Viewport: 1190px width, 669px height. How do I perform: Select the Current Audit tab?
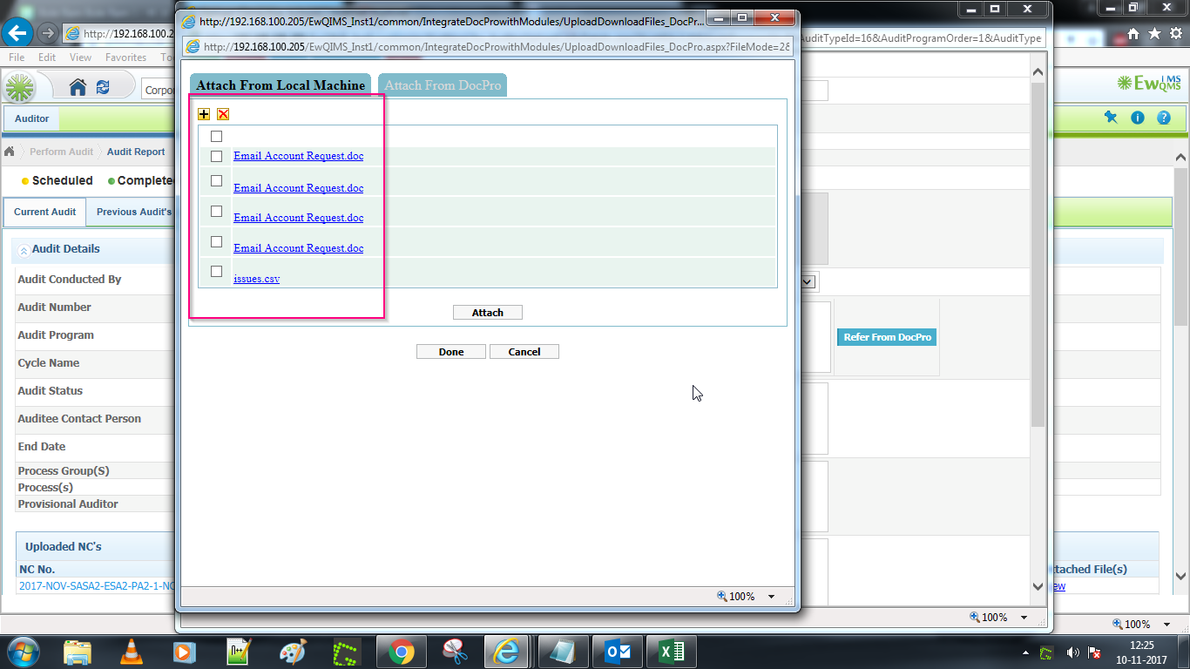coord(44,212)
